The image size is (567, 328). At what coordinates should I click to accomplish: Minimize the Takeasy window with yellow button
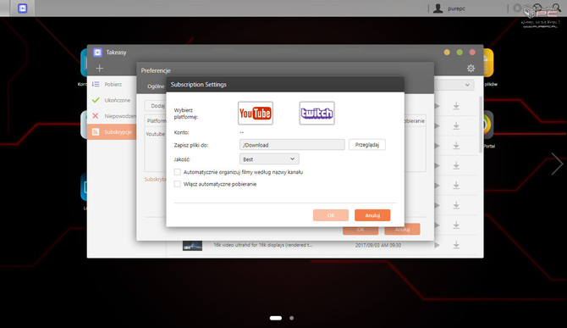(447, 53)
